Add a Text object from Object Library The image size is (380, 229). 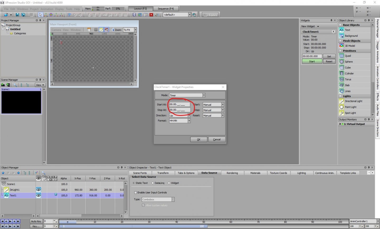(355, 30)
